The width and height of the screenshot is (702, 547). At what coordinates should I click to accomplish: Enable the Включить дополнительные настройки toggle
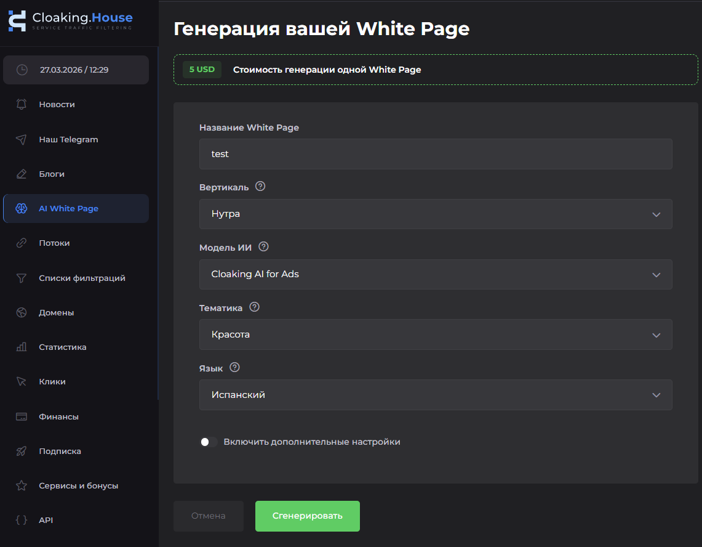tap(209, 442)
